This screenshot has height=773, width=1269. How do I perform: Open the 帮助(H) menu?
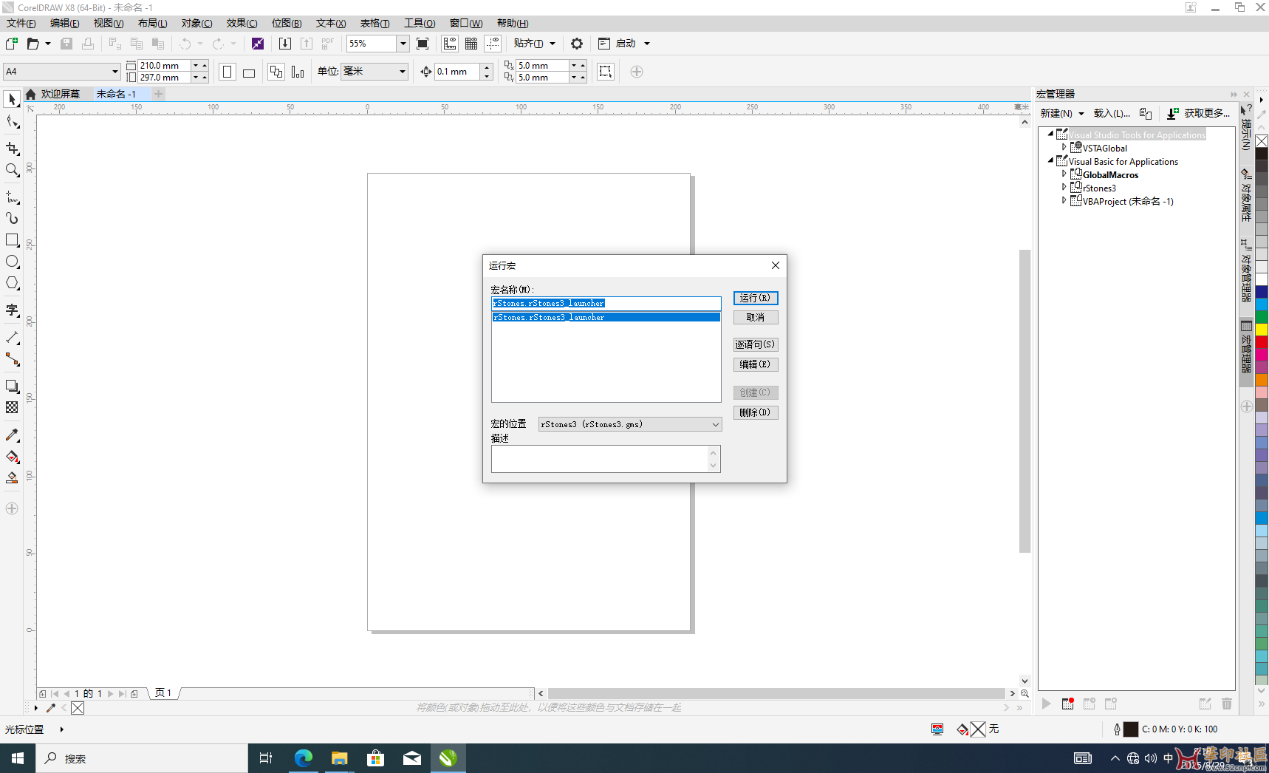(x=513, y=23)
